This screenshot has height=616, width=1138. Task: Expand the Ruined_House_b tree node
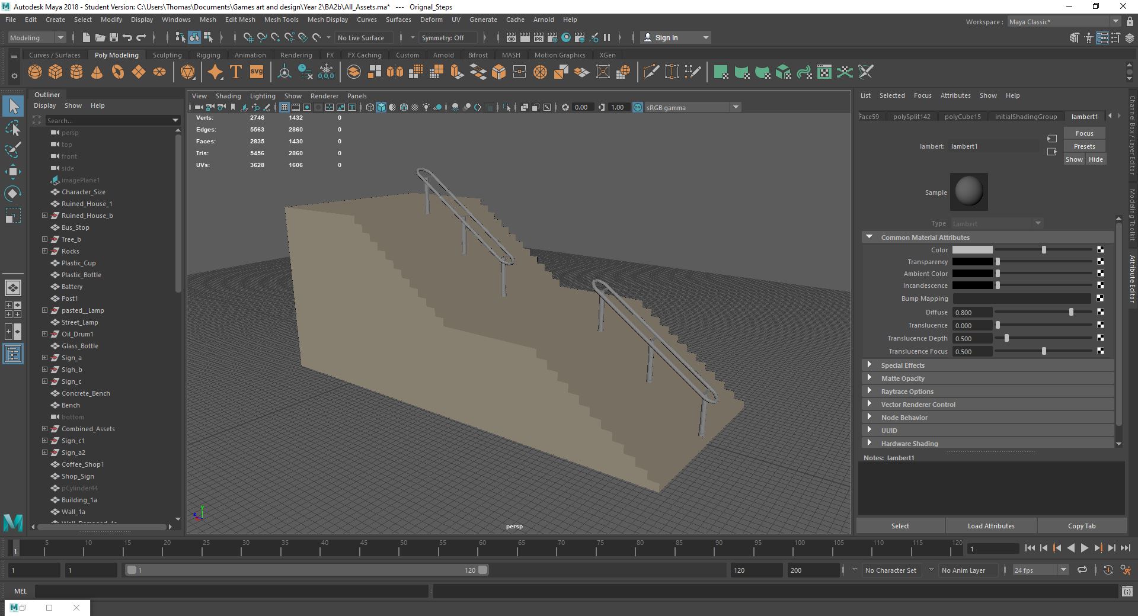point(44,216)
